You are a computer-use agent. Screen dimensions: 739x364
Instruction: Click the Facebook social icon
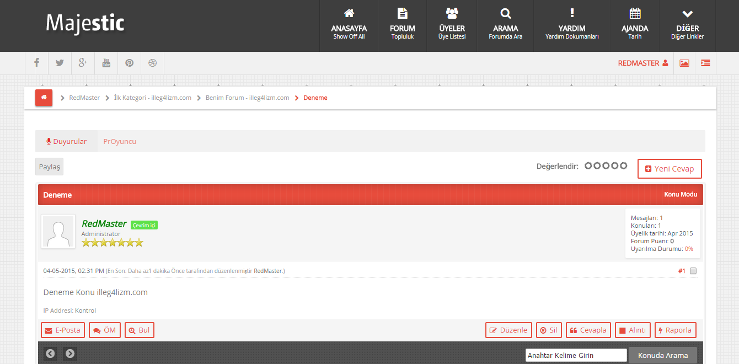(x=36, y=63)
